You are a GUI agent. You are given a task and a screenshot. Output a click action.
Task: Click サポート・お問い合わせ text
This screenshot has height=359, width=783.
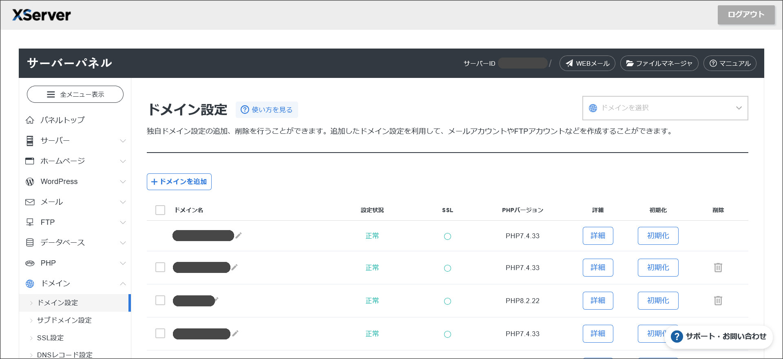tap(726, 337)
